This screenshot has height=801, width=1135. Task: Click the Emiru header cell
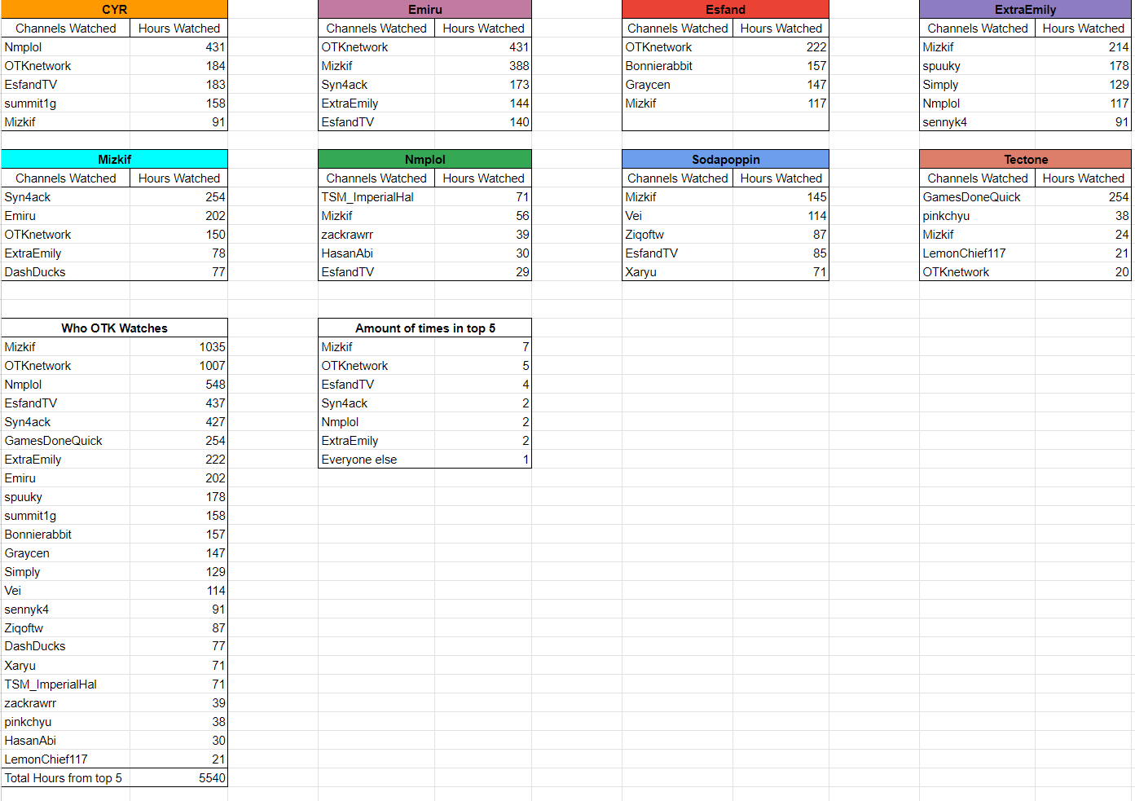coord(425,9)
